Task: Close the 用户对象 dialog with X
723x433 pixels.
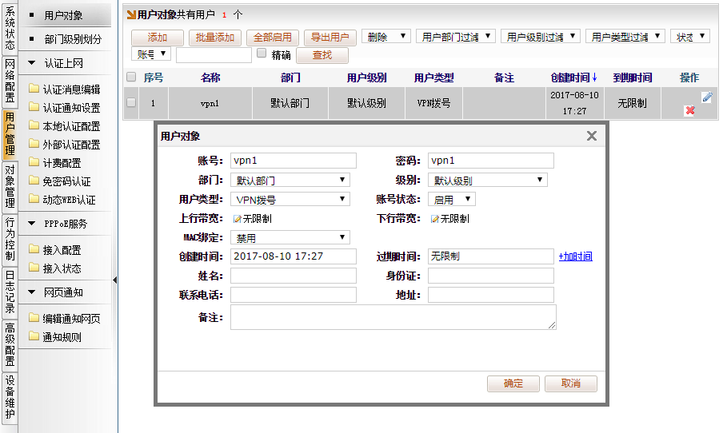Action: point(592,136)
